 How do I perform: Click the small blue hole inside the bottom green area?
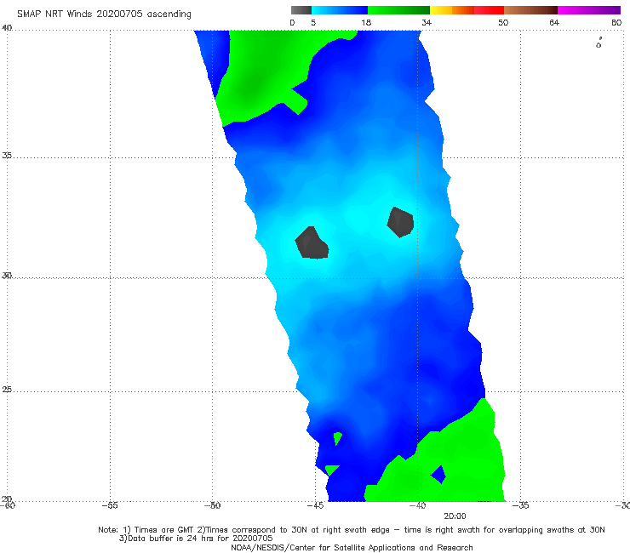tap(438, 474)
